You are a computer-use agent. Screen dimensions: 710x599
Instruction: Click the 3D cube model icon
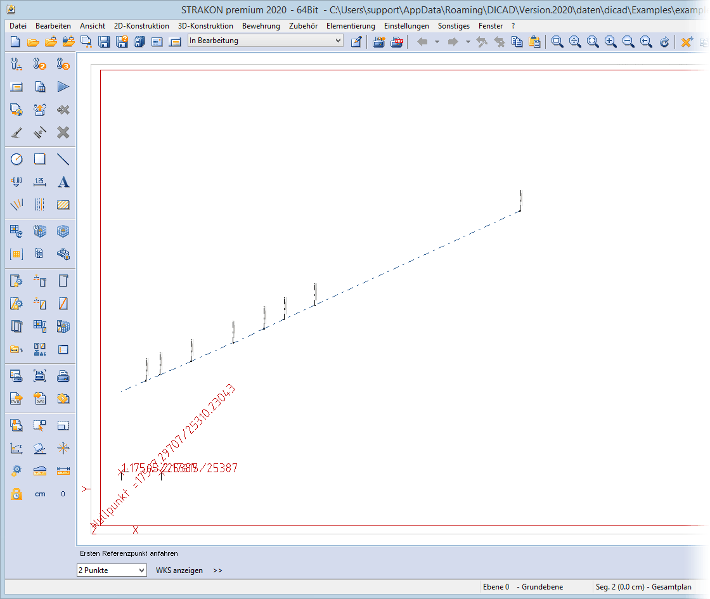pos(63,231)
